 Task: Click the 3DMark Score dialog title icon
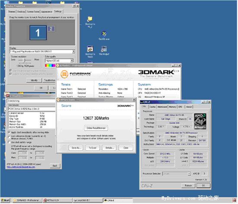tap(58, 100)
